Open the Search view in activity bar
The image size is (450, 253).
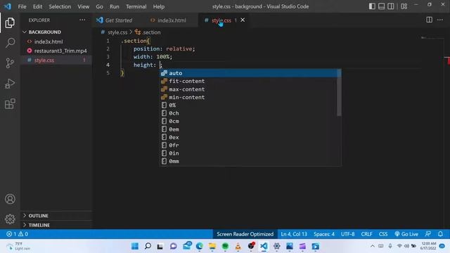(x=10, y=43)
